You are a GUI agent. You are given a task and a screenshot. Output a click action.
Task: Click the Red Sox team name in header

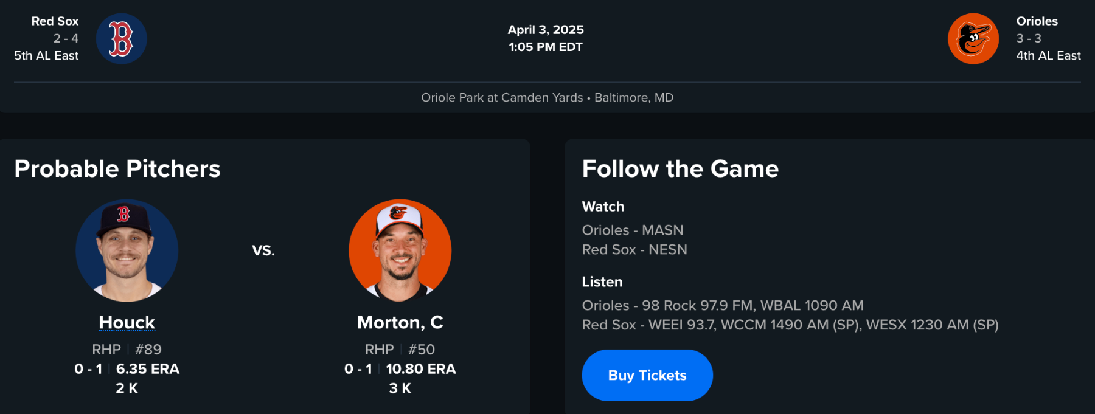pyautogui.click(x=55, y=21)
